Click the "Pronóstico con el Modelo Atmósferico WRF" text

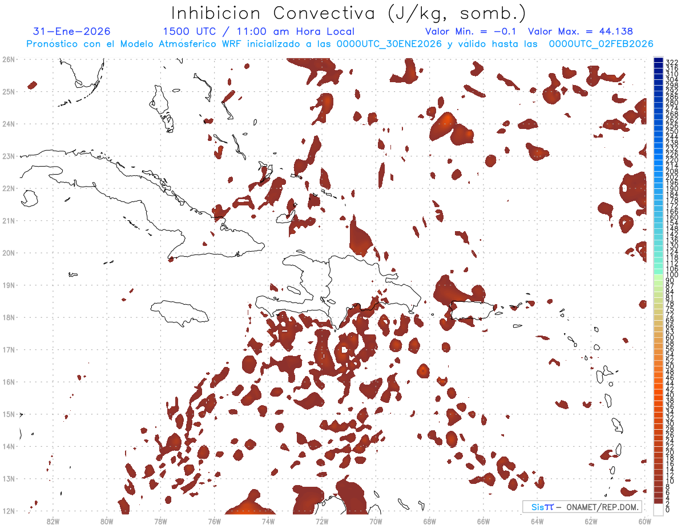(135, 44)
